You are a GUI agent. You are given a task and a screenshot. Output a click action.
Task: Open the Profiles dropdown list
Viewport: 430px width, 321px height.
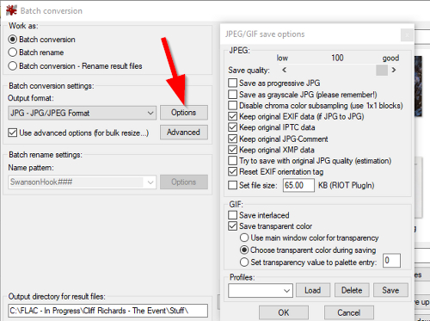[261, 290]
